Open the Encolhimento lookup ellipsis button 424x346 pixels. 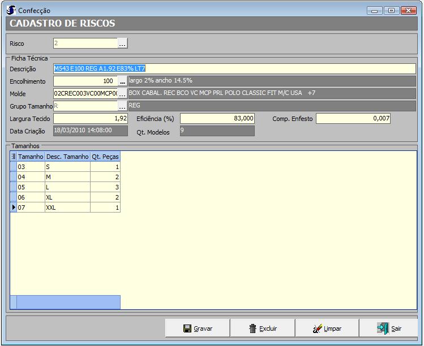tap(123, 81)
